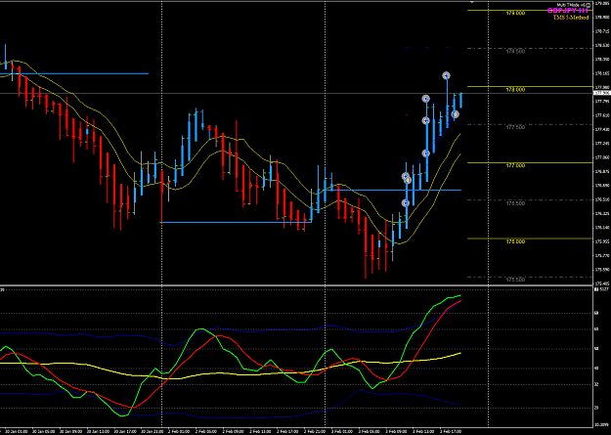
Task: Click the yellow 178.000 level label
Action: coord(515,90)
